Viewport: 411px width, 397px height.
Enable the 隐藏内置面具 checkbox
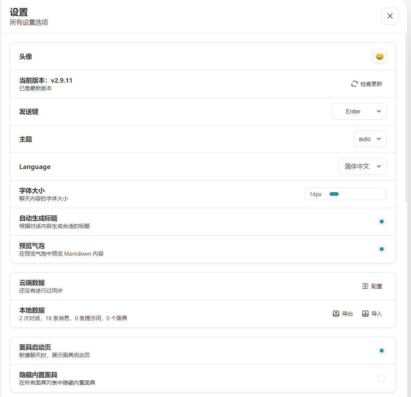click(x=382, y=378)
